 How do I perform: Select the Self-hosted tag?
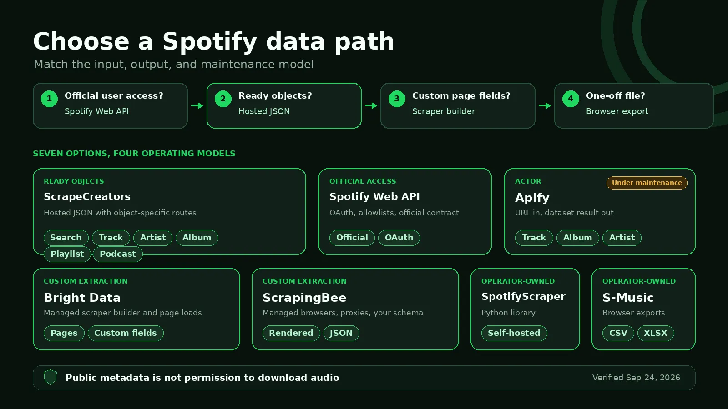click(514, 333)
